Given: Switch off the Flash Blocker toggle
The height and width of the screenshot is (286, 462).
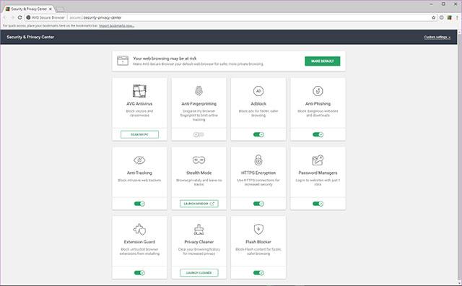Looking at the screenshot, I should click(x=258, y=273).
